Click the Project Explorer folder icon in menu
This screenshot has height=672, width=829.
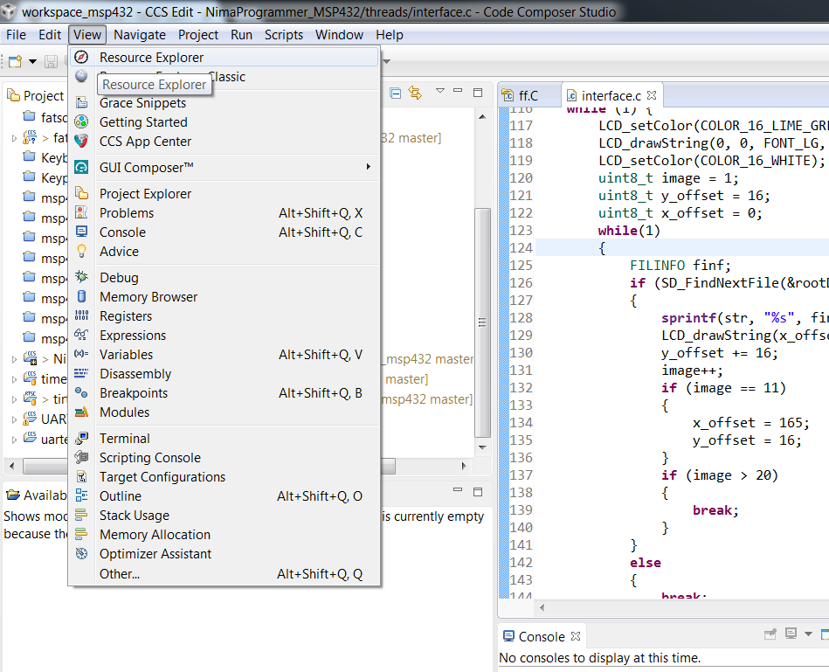(x=81, y=193)
